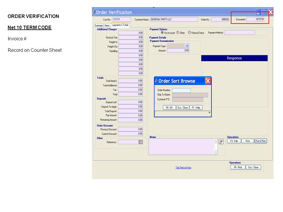
Task: Open the Tab Shortcut Keys link
Action: pos(183,168)
